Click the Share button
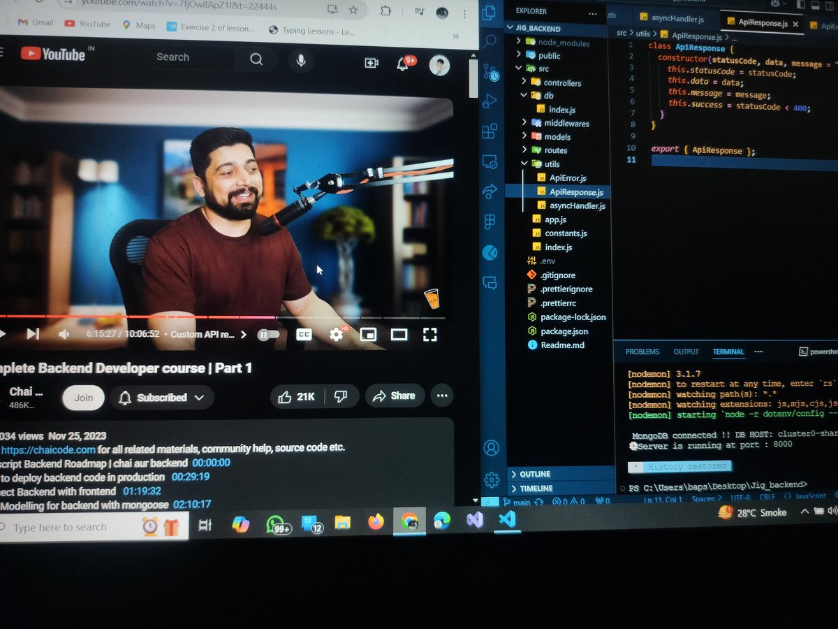Image resolution: width=838 pixels, height=629 pixels. click(x=394, y=396)
